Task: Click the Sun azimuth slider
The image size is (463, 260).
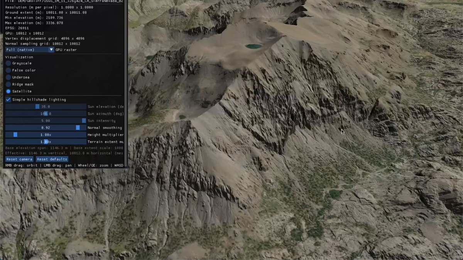Action: click(x=46, y=114)
